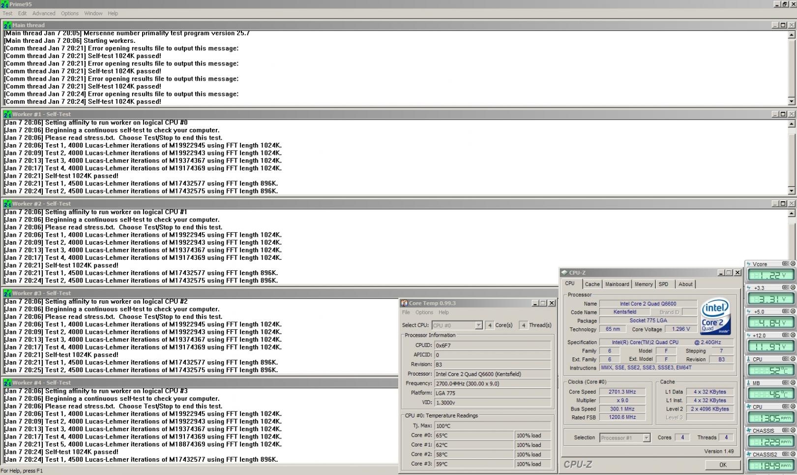Click the OK button in CPU-Z
Image resolution: width=797 pixels, height=475 pixels.
[723, 465]
